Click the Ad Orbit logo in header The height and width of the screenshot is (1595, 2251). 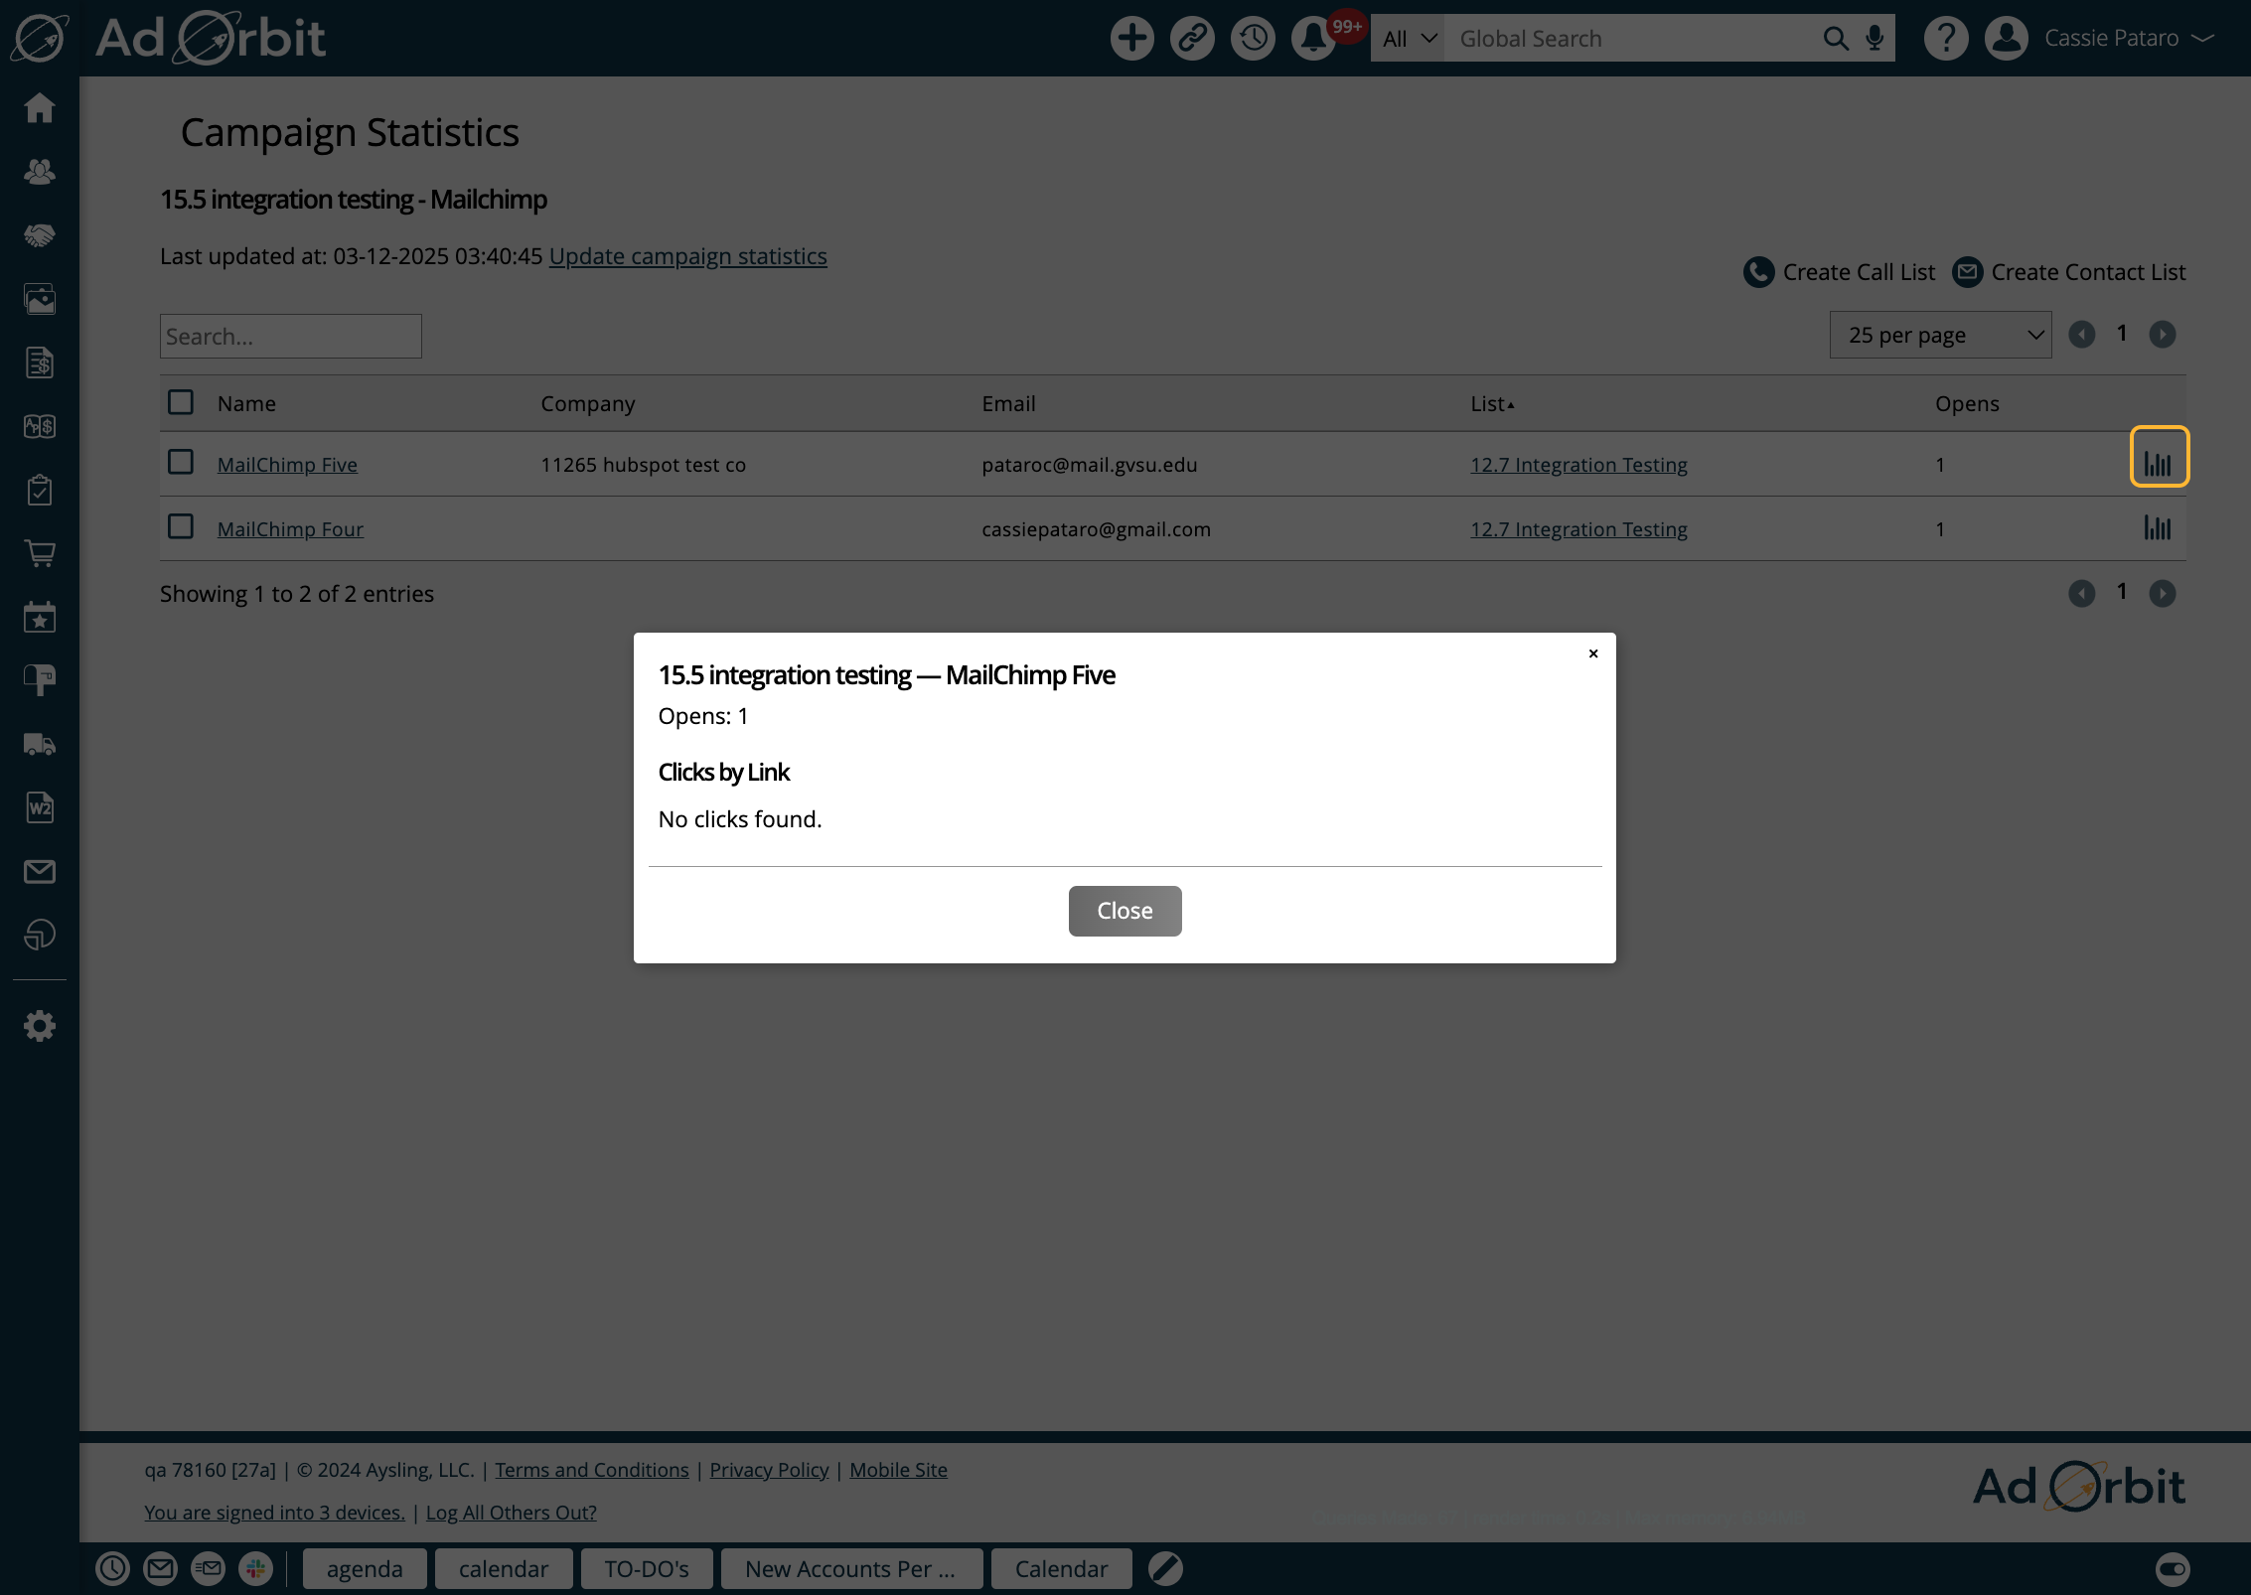tap(211, 39)
